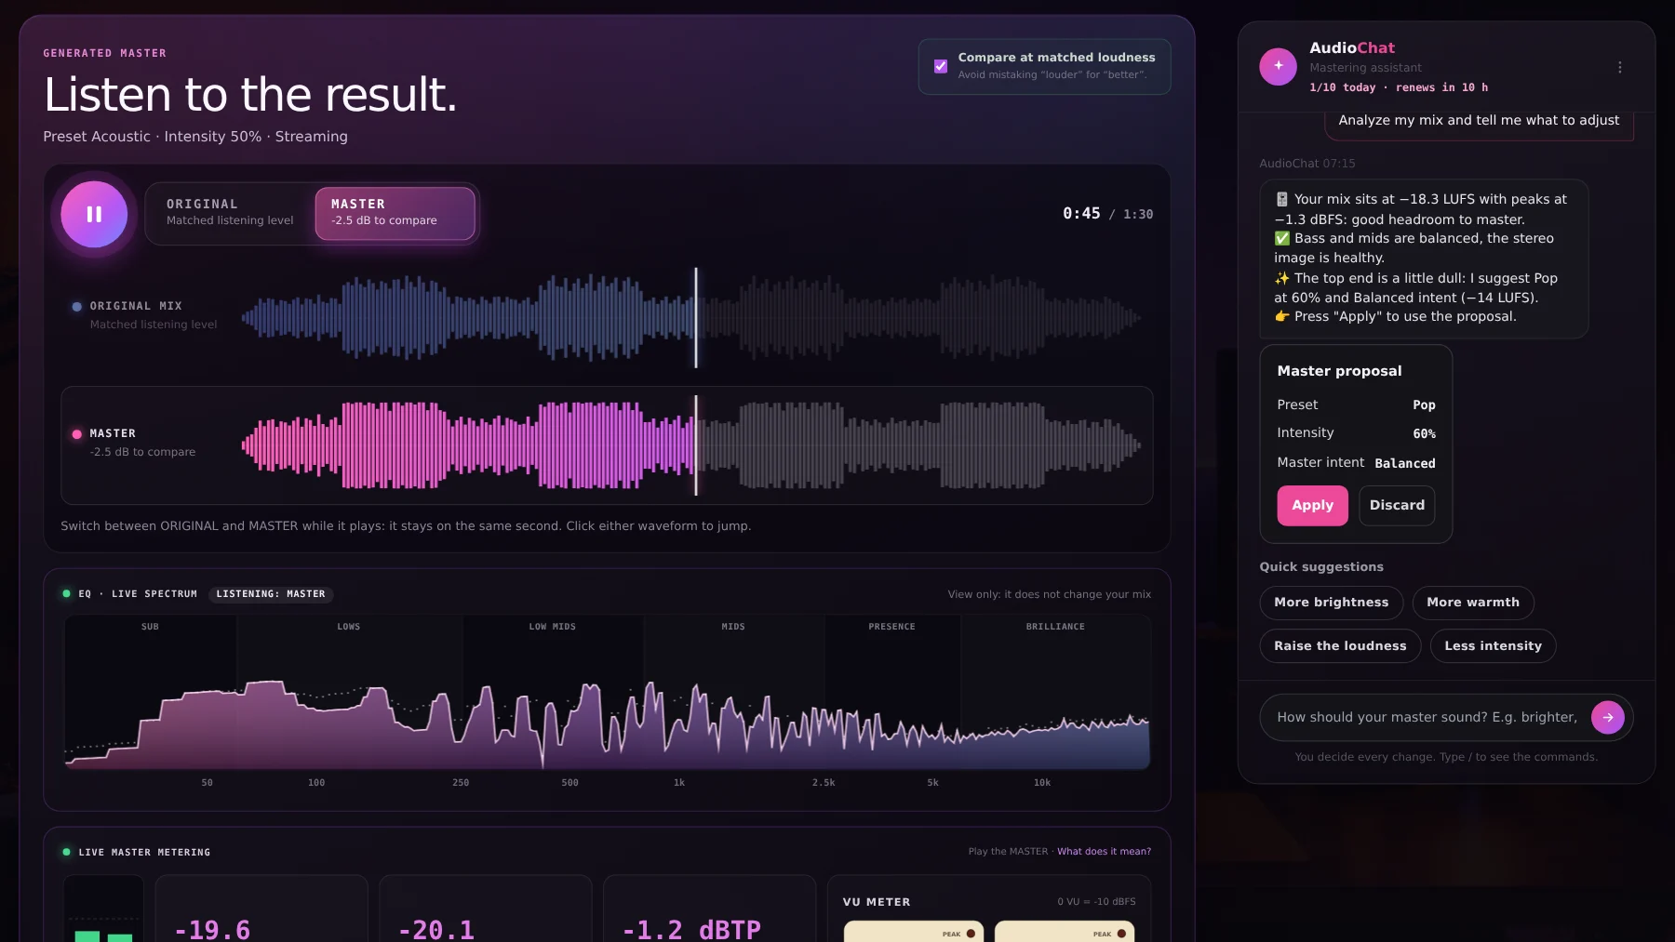Jump within the ORIGINAL MIX waveform

click(x=691, y=317)
